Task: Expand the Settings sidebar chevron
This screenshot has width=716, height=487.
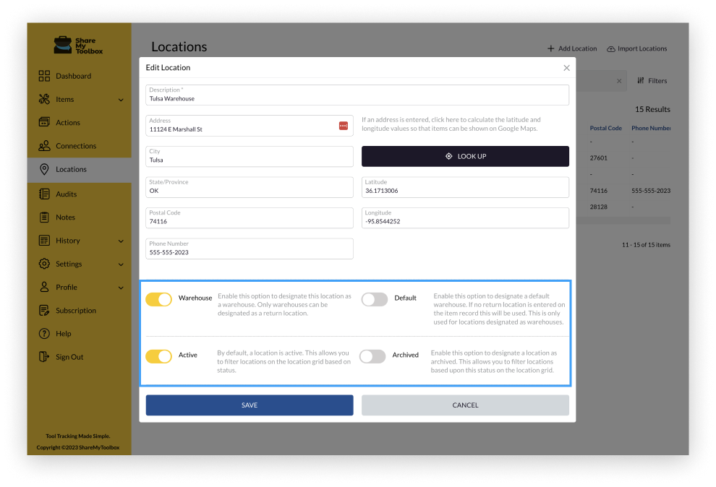Action: point(121,264)
